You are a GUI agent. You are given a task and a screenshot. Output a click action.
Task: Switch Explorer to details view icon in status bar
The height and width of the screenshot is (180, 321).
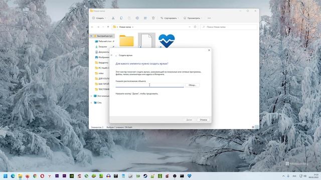(x=253, y=127)
